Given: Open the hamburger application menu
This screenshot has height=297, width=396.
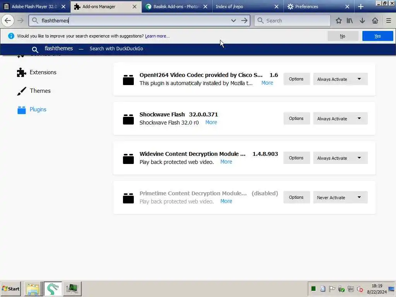Looking at the screenshot, I should (x=388, y=20).
